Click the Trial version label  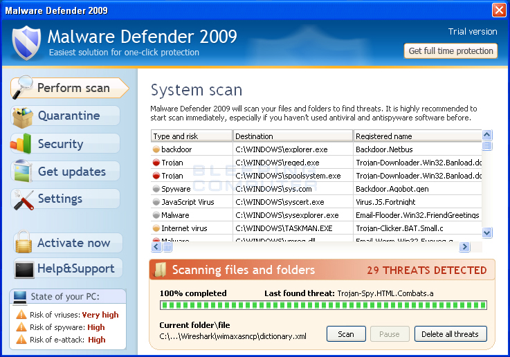pos(473,32)
